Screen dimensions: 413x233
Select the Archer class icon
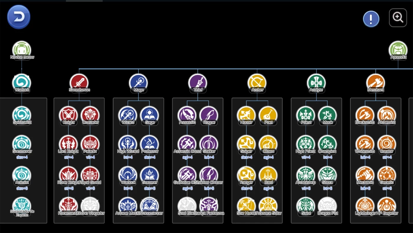coord(257,83)
